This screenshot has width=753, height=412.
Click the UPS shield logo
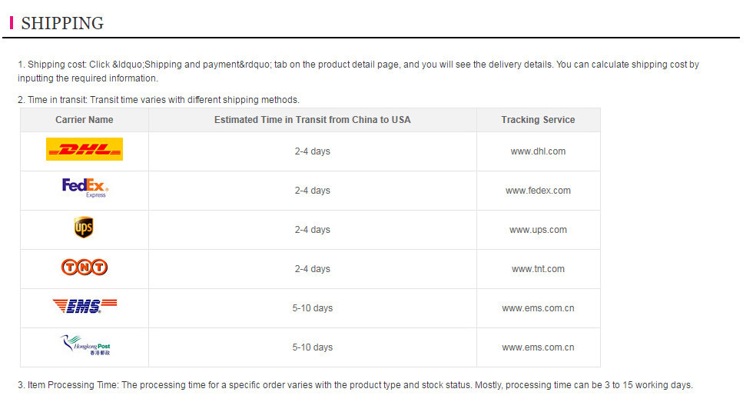(84, 228)
